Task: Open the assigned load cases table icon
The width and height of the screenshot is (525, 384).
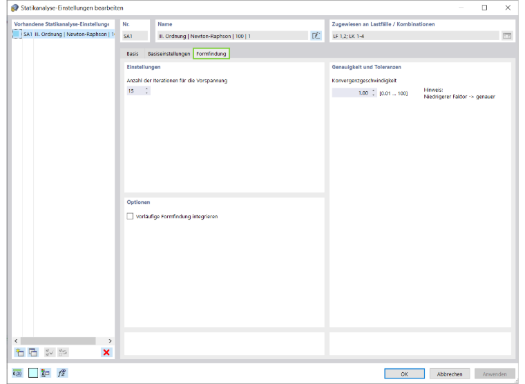Action: point(507,36)
